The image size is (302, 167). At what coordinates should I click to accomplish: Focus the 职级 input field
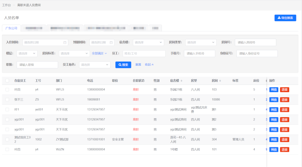tap(37, 65)
